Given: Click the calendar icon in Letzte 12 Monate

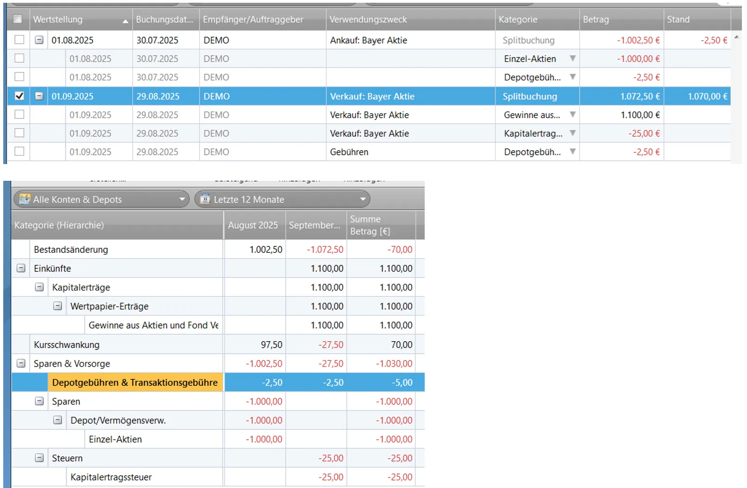Looking at the screenshot, I should 205,199.
